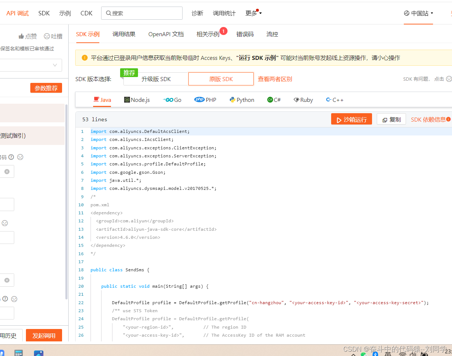Select the Java language tab

[x=102, y=100]
